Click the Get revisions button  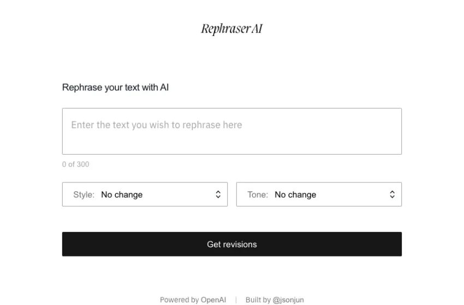tap(231, 244)
